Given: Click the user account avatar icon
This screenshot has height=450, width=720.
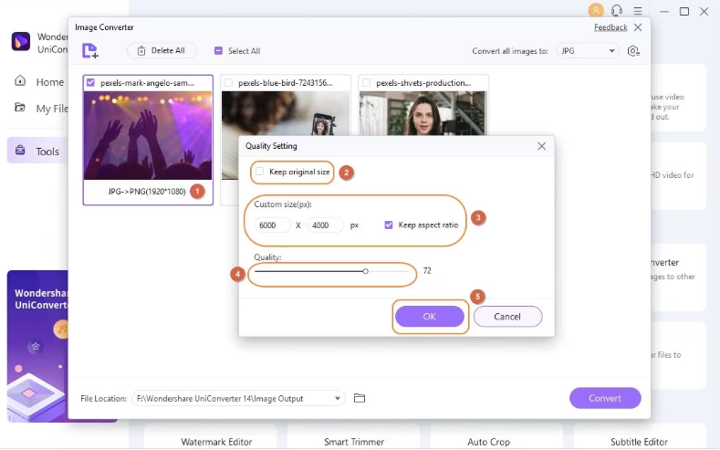Looking at the screenshot, I should pyautogui.click(x=596, y=11).
